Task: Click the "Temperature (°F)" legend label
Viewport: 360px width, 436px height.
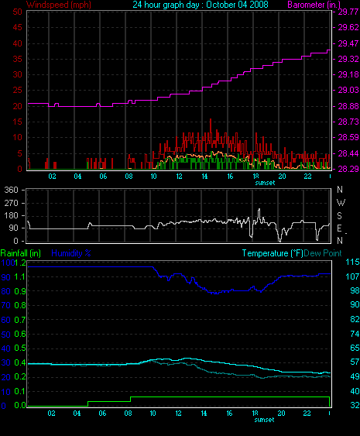Action: (x=273, y=253)
